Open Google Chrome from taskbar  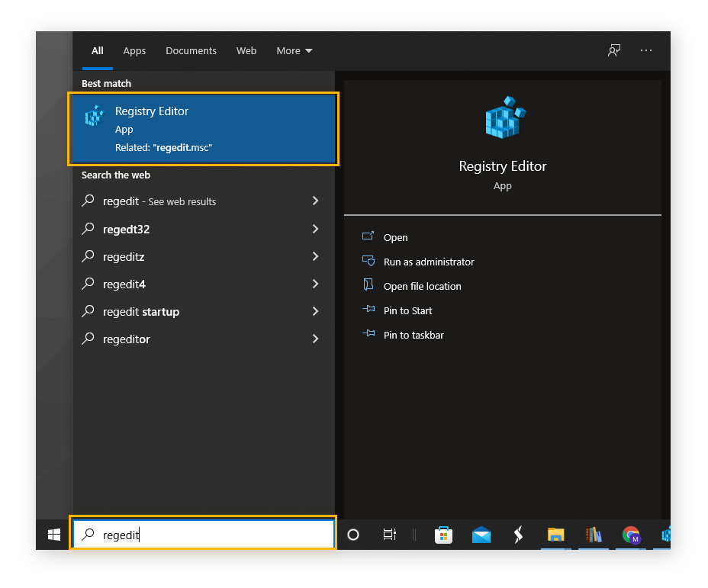pyautogui.click(x=630, y=535)
